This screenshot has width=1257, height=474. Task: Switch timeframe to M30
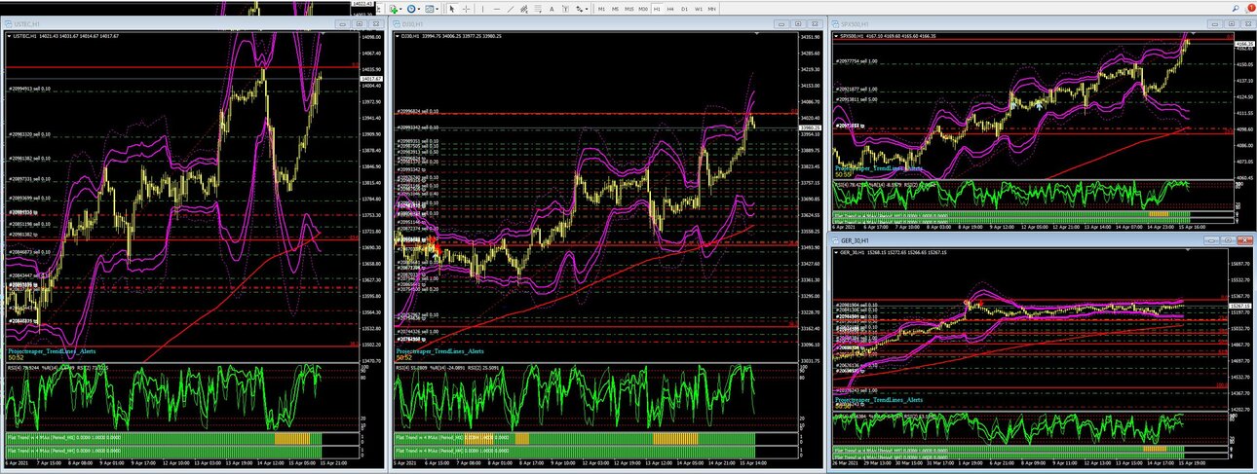[x=643, y=9]
